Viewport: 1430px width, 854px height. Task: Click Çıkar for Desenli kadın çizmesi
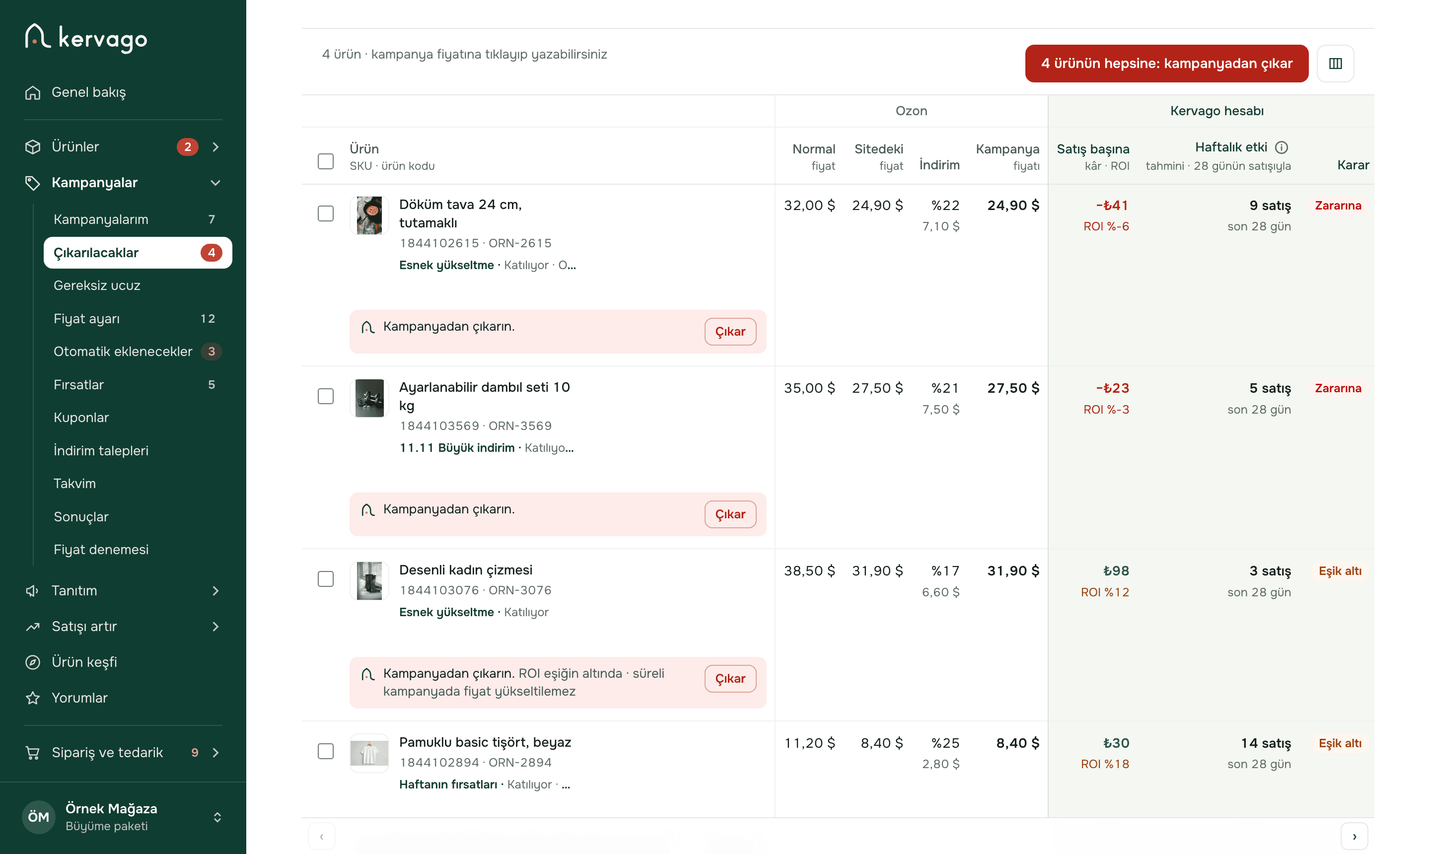(730, 678)
